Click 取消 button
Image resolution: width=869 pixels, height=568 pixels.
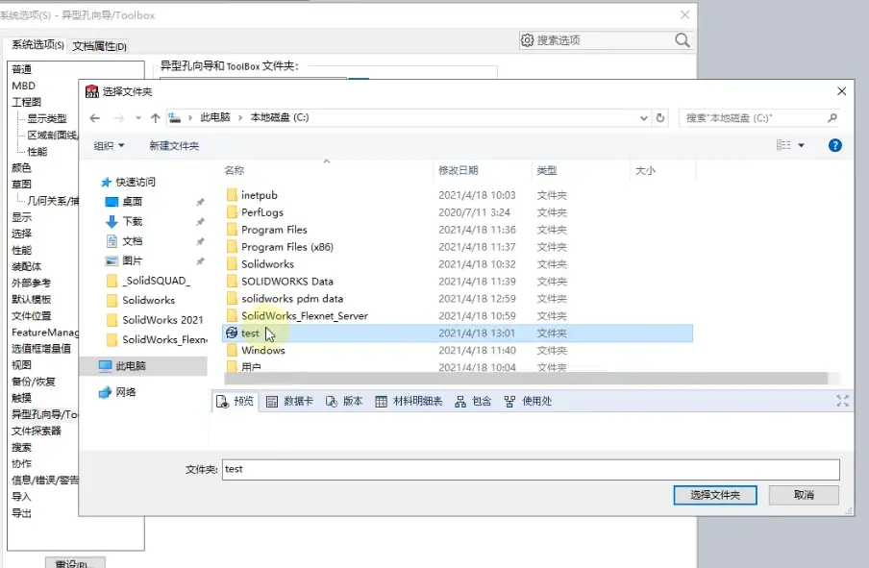point(804,495)
